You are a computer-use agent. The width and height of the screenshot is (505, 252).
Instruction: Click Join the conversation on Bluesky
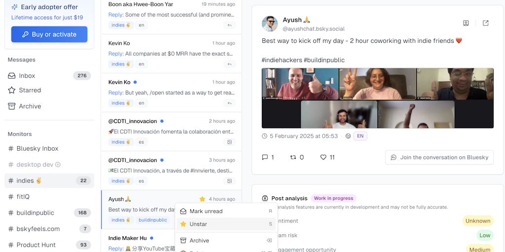pyautogui.click(x=439, y=157)
